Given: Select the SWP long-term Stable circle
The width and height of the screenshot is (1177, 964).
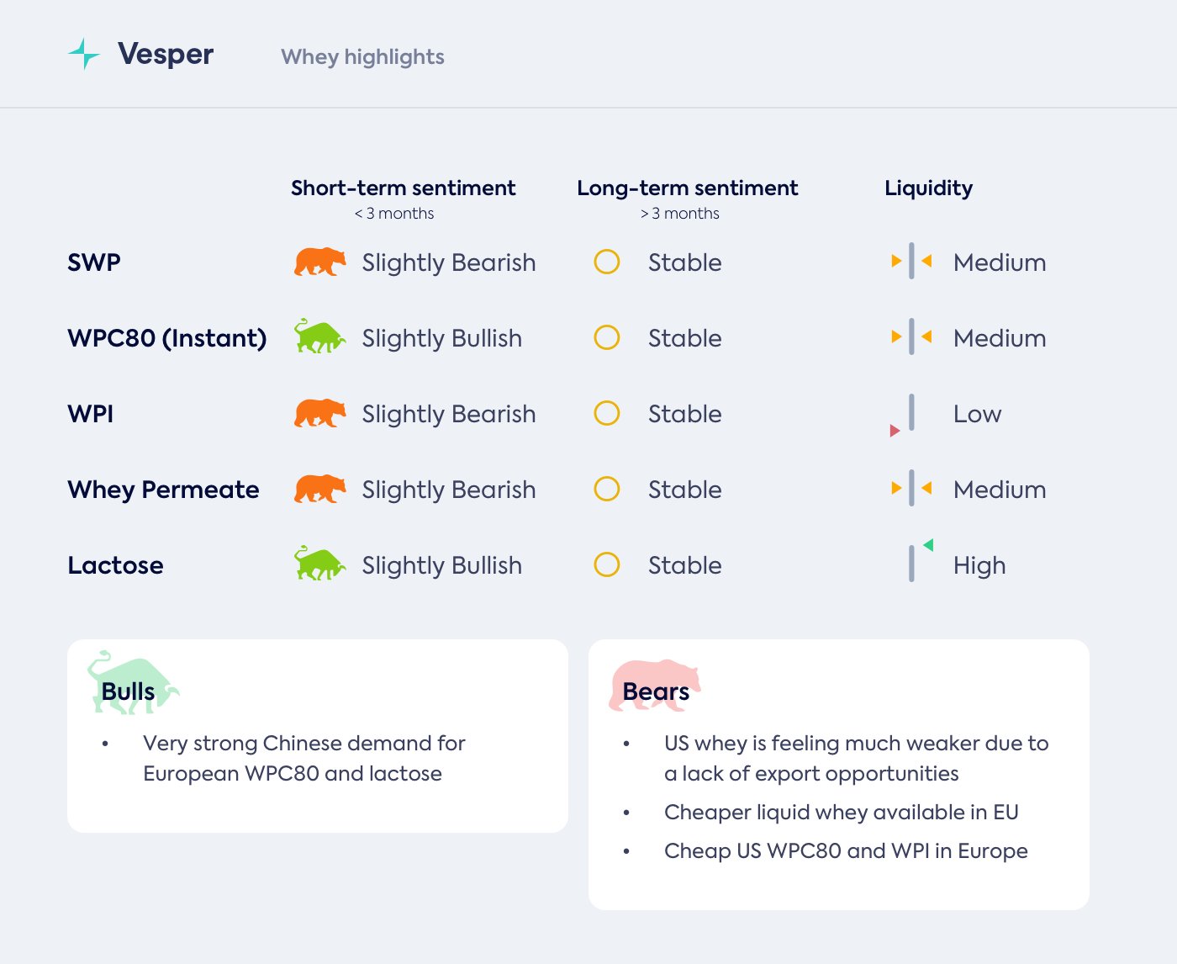Looking at the screenshot, I should tap(607, 262).
